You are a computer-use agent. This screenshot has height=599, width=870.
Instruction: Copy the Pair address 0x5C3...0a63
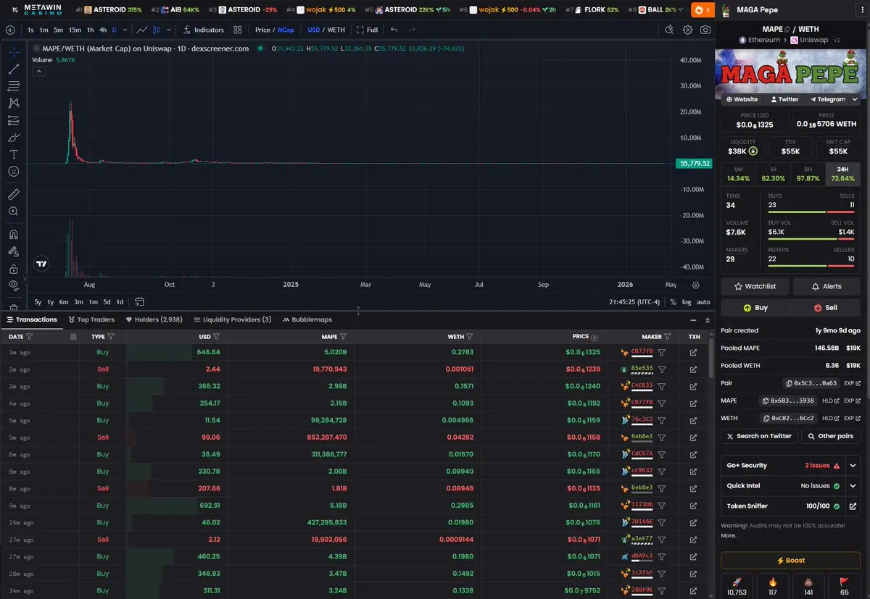click(811, 383)
